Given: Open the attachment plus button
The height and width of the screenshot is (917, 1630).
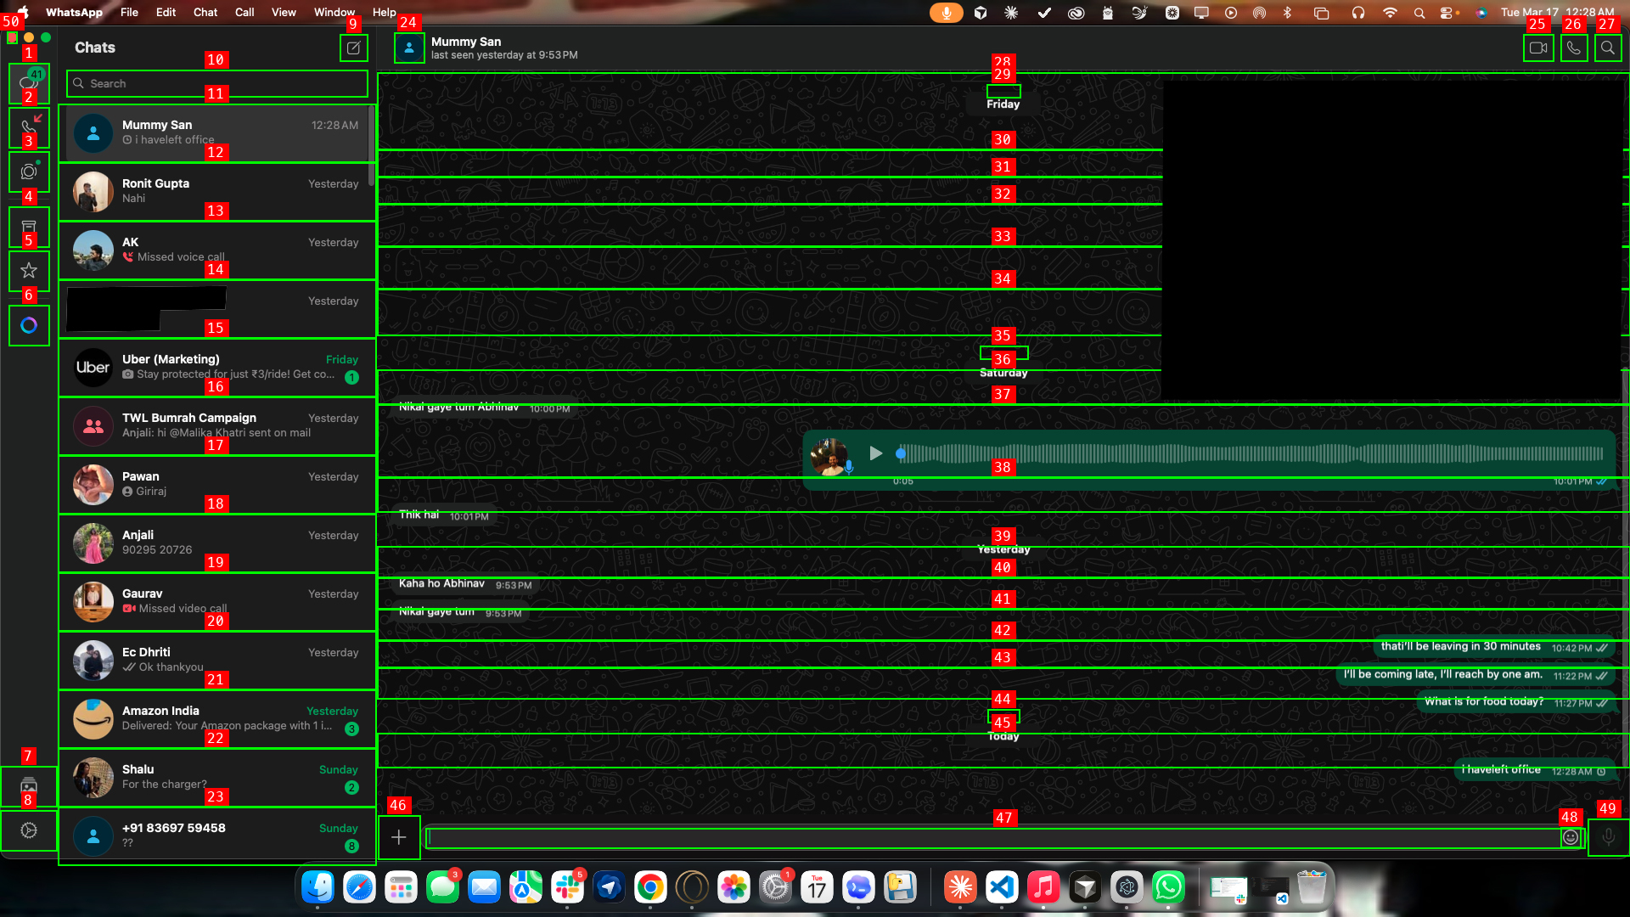Looking at the screenshot, I should tap(398, 837).
